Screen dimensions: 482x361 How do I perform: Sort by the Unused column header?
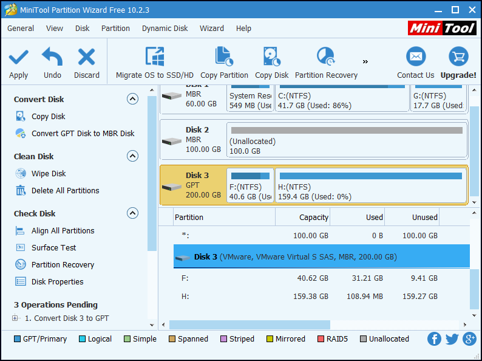(x=412, y=218)
